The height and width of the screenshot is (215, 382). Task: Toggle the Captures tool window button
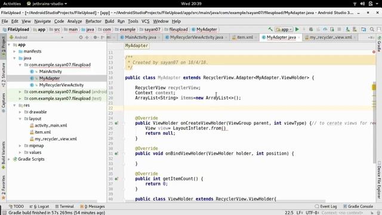click(x=3, y=102)
